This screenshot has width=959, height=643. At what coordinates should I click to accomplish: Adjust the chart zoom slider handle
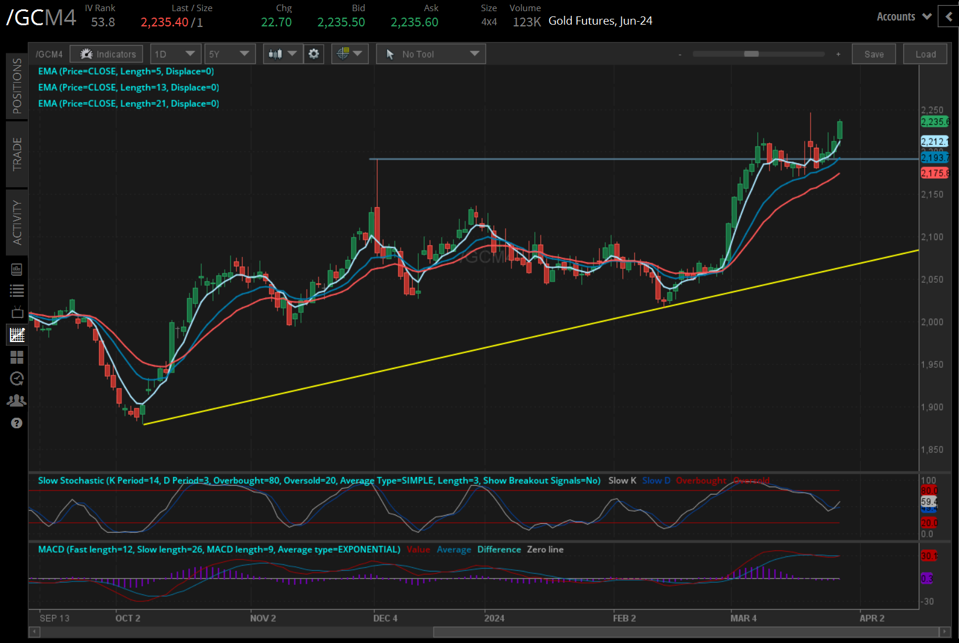coord(751,54)
